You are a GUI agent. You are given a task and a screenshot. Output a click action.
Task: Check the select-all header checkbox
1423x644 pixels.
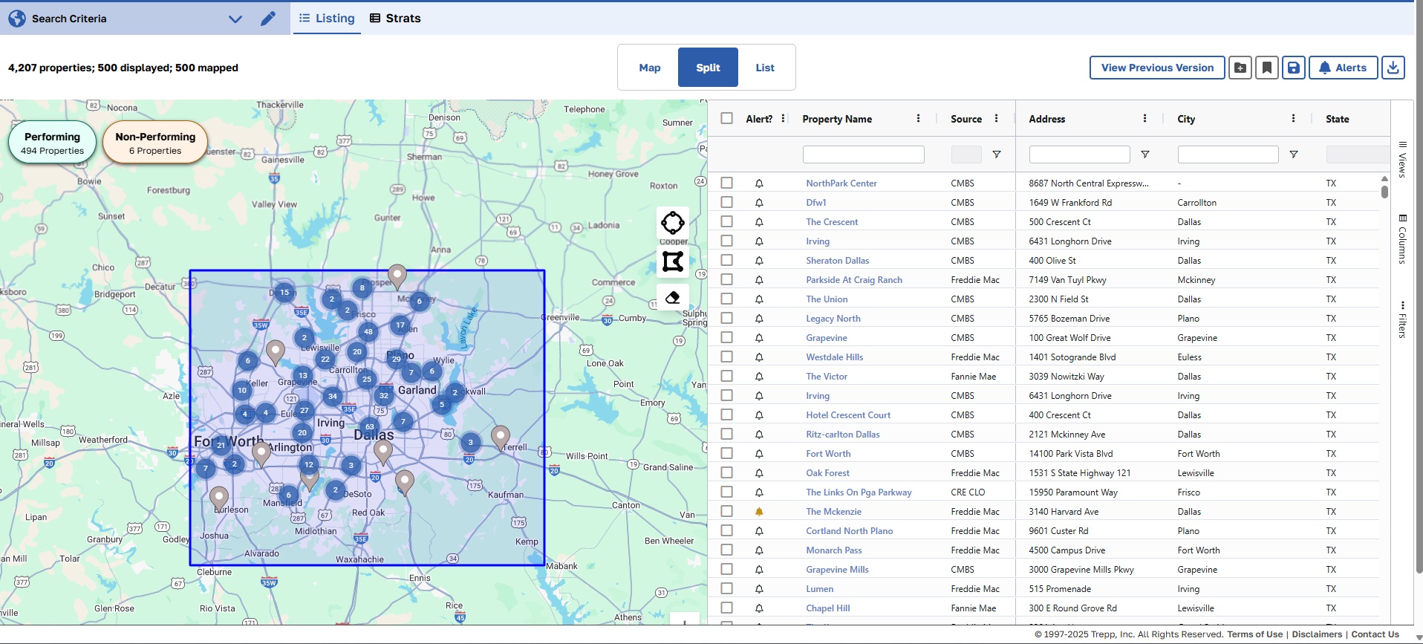(727, 118)
